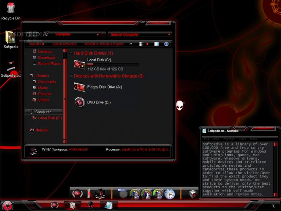Click the alien head desktop gadget
The height and width of the screenshot is (211, 281).
click(180, 105)
